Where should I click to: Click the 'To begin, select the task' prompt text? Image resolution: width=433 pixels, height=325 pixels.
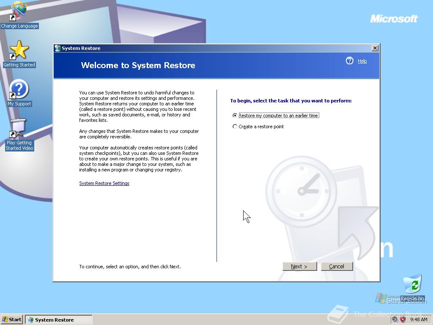click(291, 101)
